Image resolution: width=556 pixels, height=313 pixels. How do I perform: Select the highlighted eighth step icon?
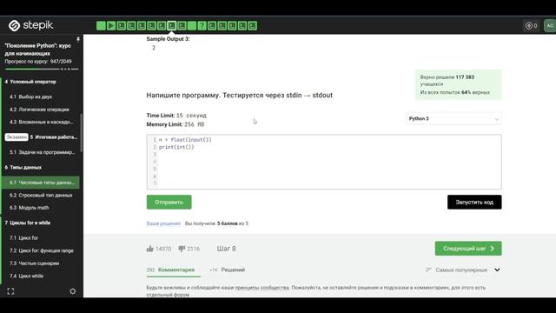pyautogui.click(x=172, y=25)
